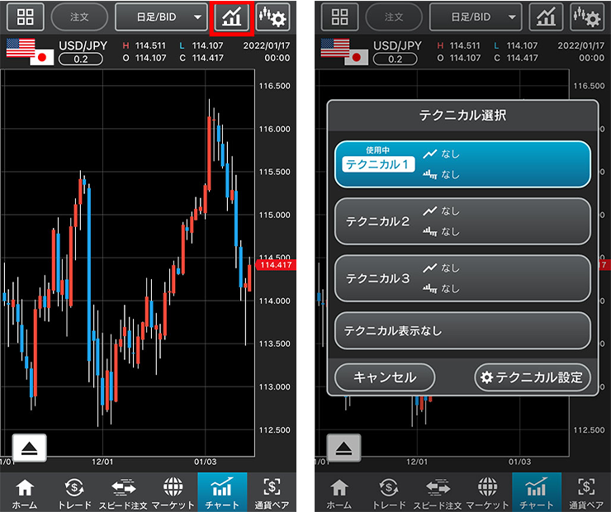Tap the grid layout icon on the dialog-free screen
The width and height of the screenshot is (611, 512).
click(x=25, y=17)
